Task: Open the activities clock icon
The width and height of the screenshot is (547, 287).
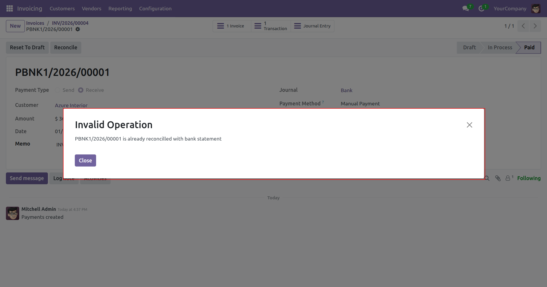Action: 481,9
